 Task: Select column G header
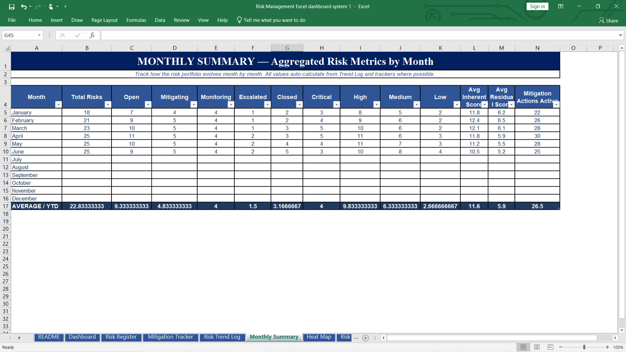[x=287, y=48]
